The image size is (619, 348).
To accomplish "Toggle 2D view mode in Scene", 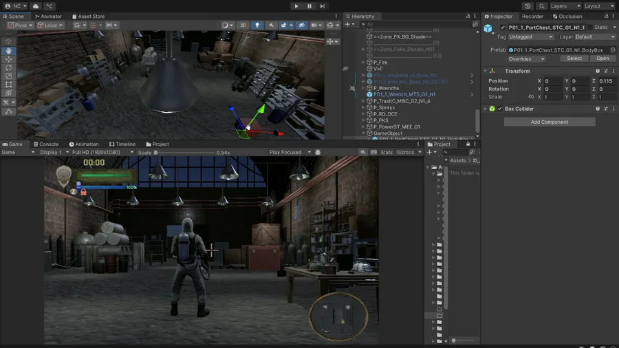I will (x=243, y=25).
